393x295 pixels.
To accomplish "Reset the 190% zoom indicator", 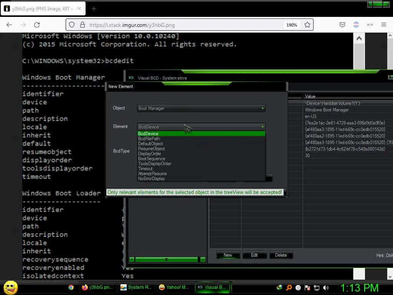I will [x=292, y=25].
